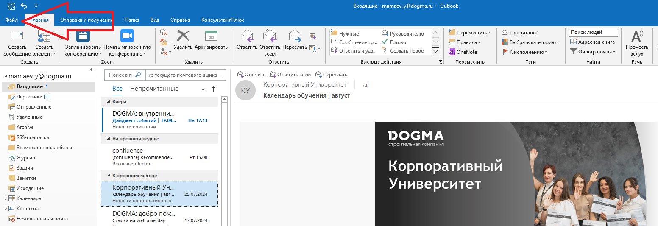The image size is (658, 226).
Task: Click the People search (Поиск людей) field
Action: point(593,32)
